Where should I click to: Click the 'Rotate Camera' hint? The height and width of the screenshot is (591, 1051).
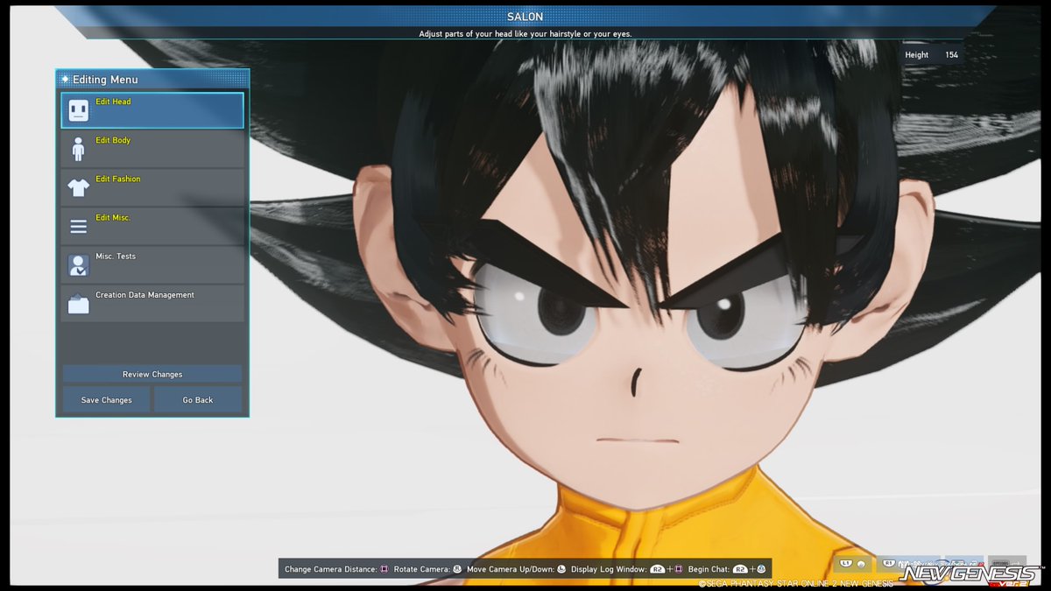[x=428, y=569]
